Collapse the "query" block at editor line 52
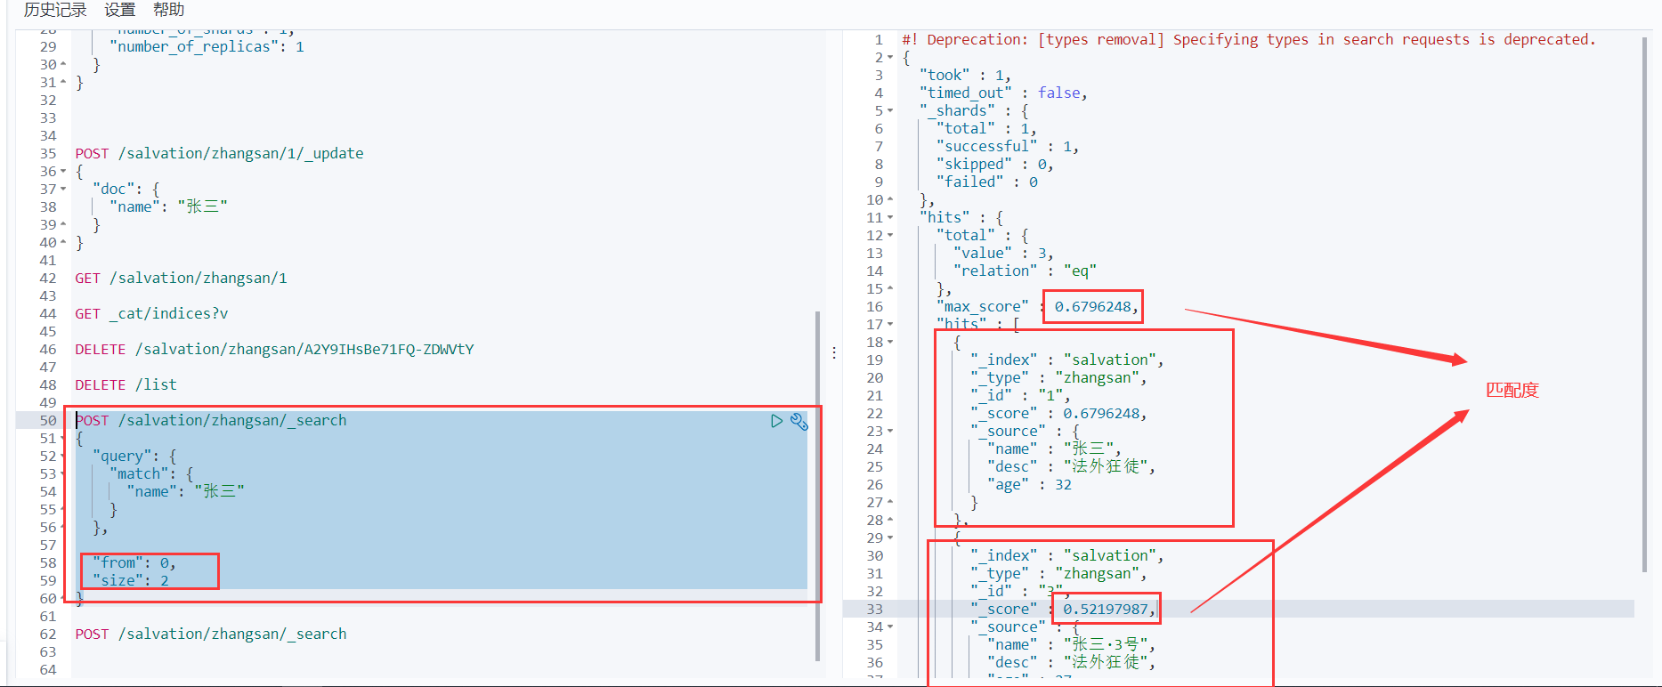 click(x=63, y=456)
